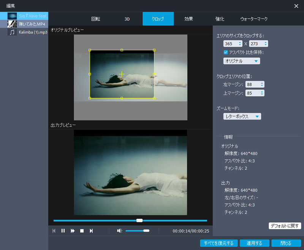Click the Kalimba music note icon
Screen dimensions: 304x250
[x=12, y=32]
